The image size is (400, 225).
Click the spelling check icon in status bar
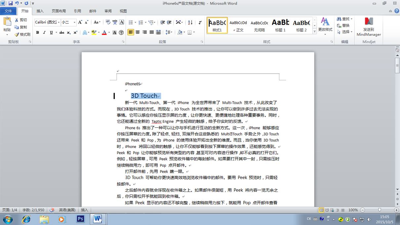pos(52,210)
